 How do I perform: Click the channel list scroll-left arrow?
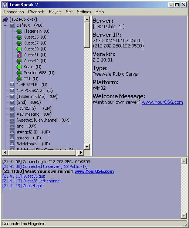coord(5,152)
